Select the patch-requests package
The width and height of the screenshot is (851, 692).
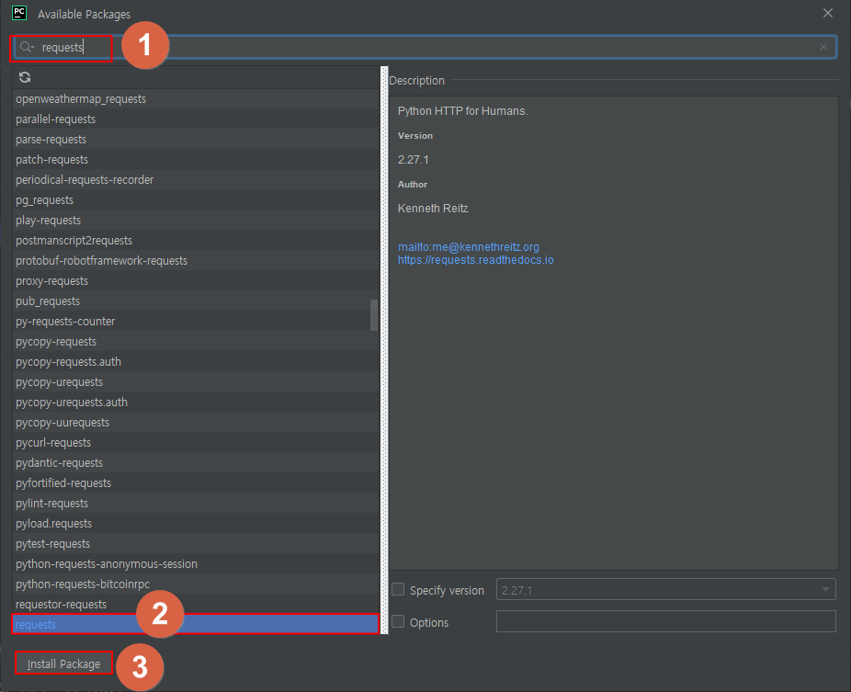click(196, 160)
